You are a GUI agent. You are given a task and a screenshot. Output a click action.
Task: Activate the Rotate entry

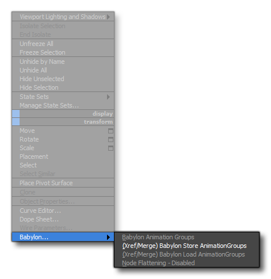pos(63,139)
